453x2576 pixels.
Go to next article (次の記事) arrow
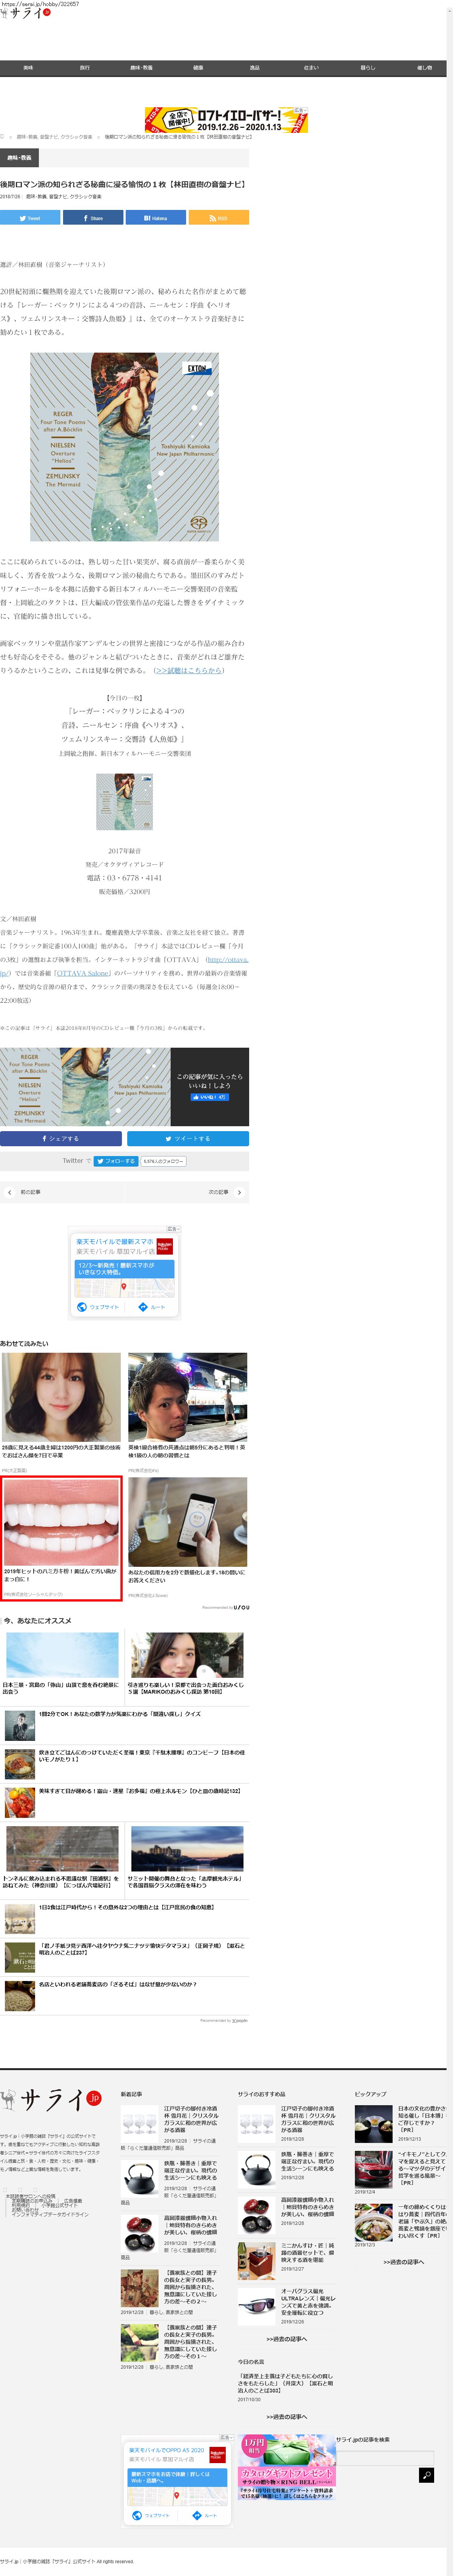[239, 1192]
